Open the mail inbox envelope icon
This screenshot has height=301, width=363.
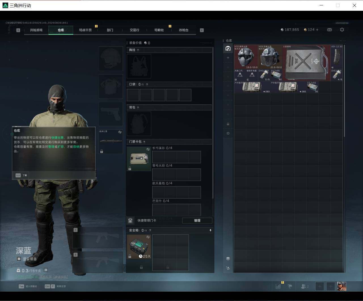click(x=330, y=30)
